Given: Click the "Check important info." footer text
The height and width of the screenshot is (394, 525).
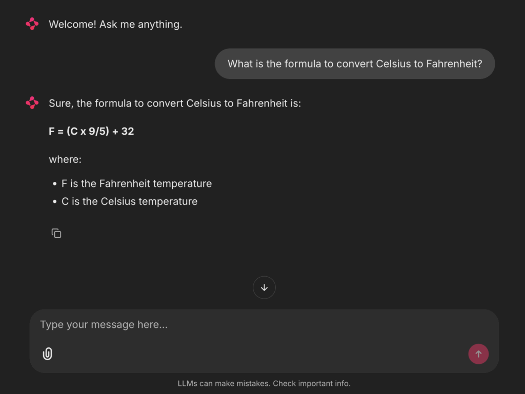Looking at the screenshot, I should click(311, 383).
